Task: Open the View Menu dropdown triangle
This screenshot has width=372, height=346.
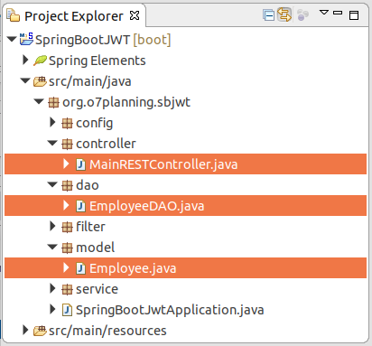Action: (324, 13)
